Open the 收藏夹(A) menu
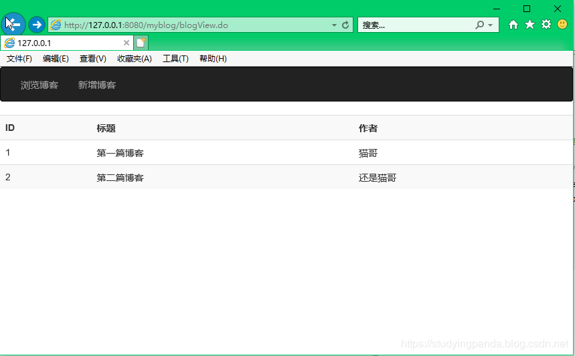Image resolution: width=575 pixels, height=356 pixels. pos(135,59)
